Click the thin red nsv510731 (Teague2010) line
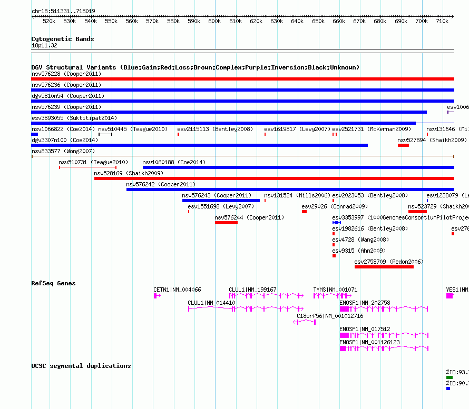The height and width of the screenshot is (409, 469). pos(87,167)
